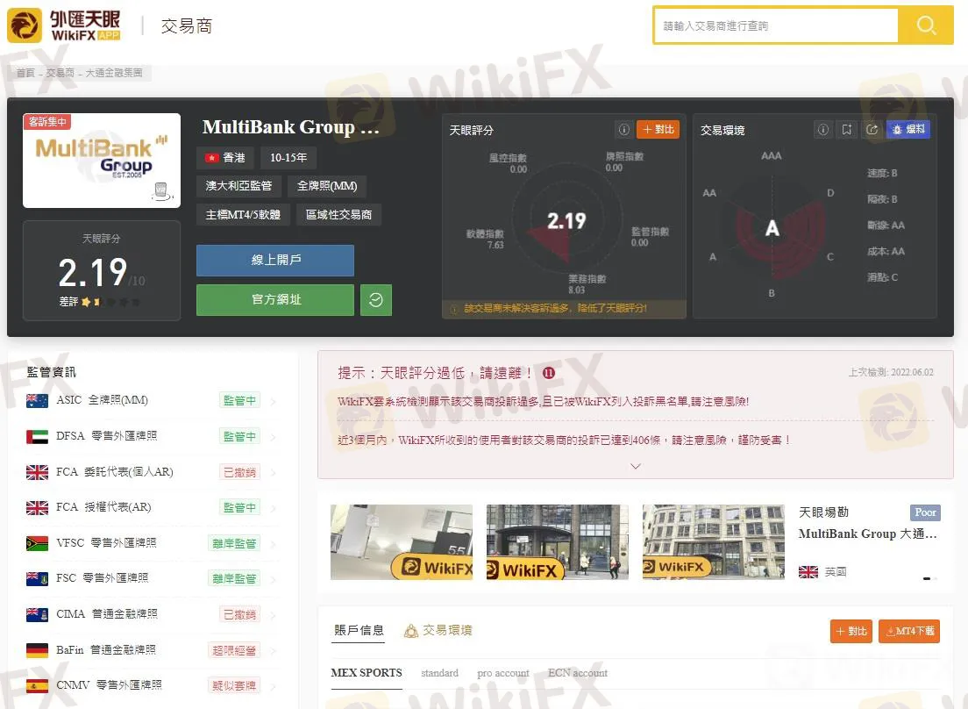Click the 香港 region tag
The width and height of the screenshot is (968, 709).
click(225, 158)
